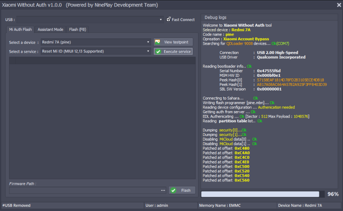
Task: Switch to the Assistant Mode tab
Action: click(50, 29)
